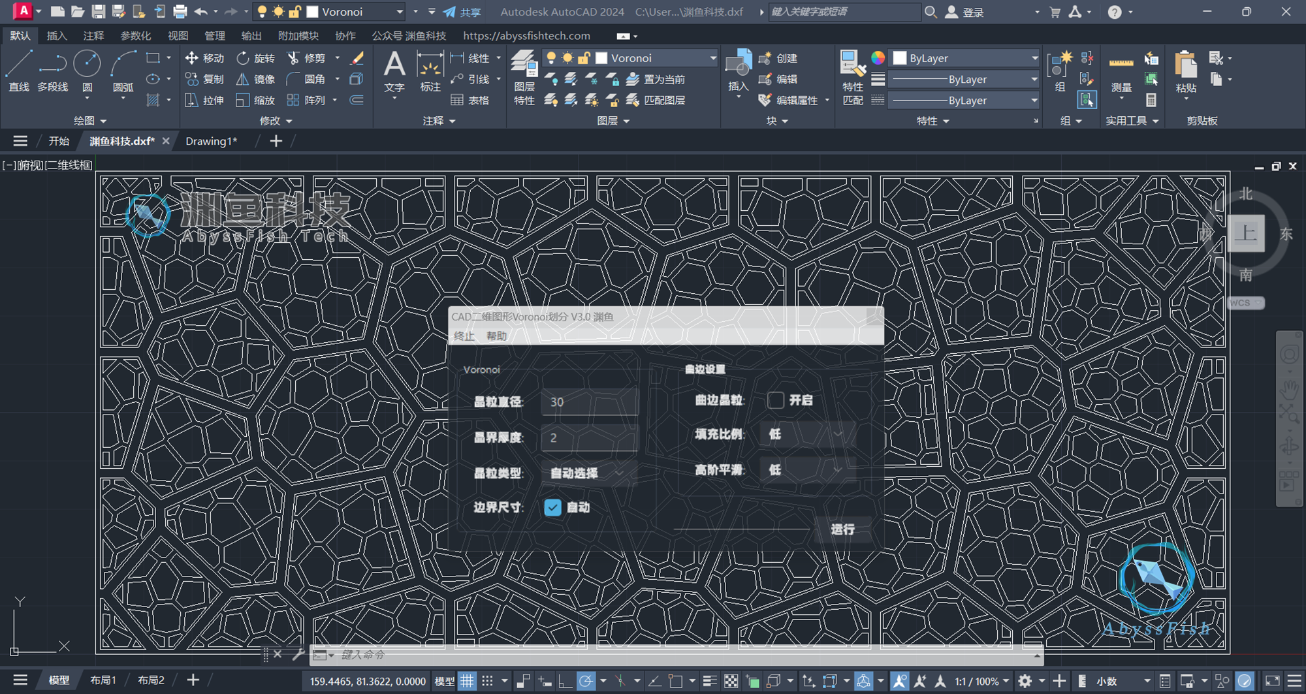
Task: Activate the Array (阵列) command
Action: (x=306, y=100)
